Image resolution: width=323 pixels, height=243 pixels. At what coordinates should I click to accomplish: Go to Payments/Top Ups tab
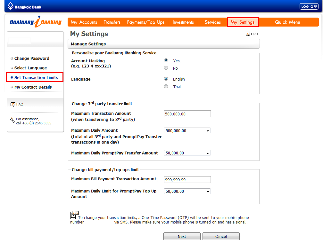(146, 22)
